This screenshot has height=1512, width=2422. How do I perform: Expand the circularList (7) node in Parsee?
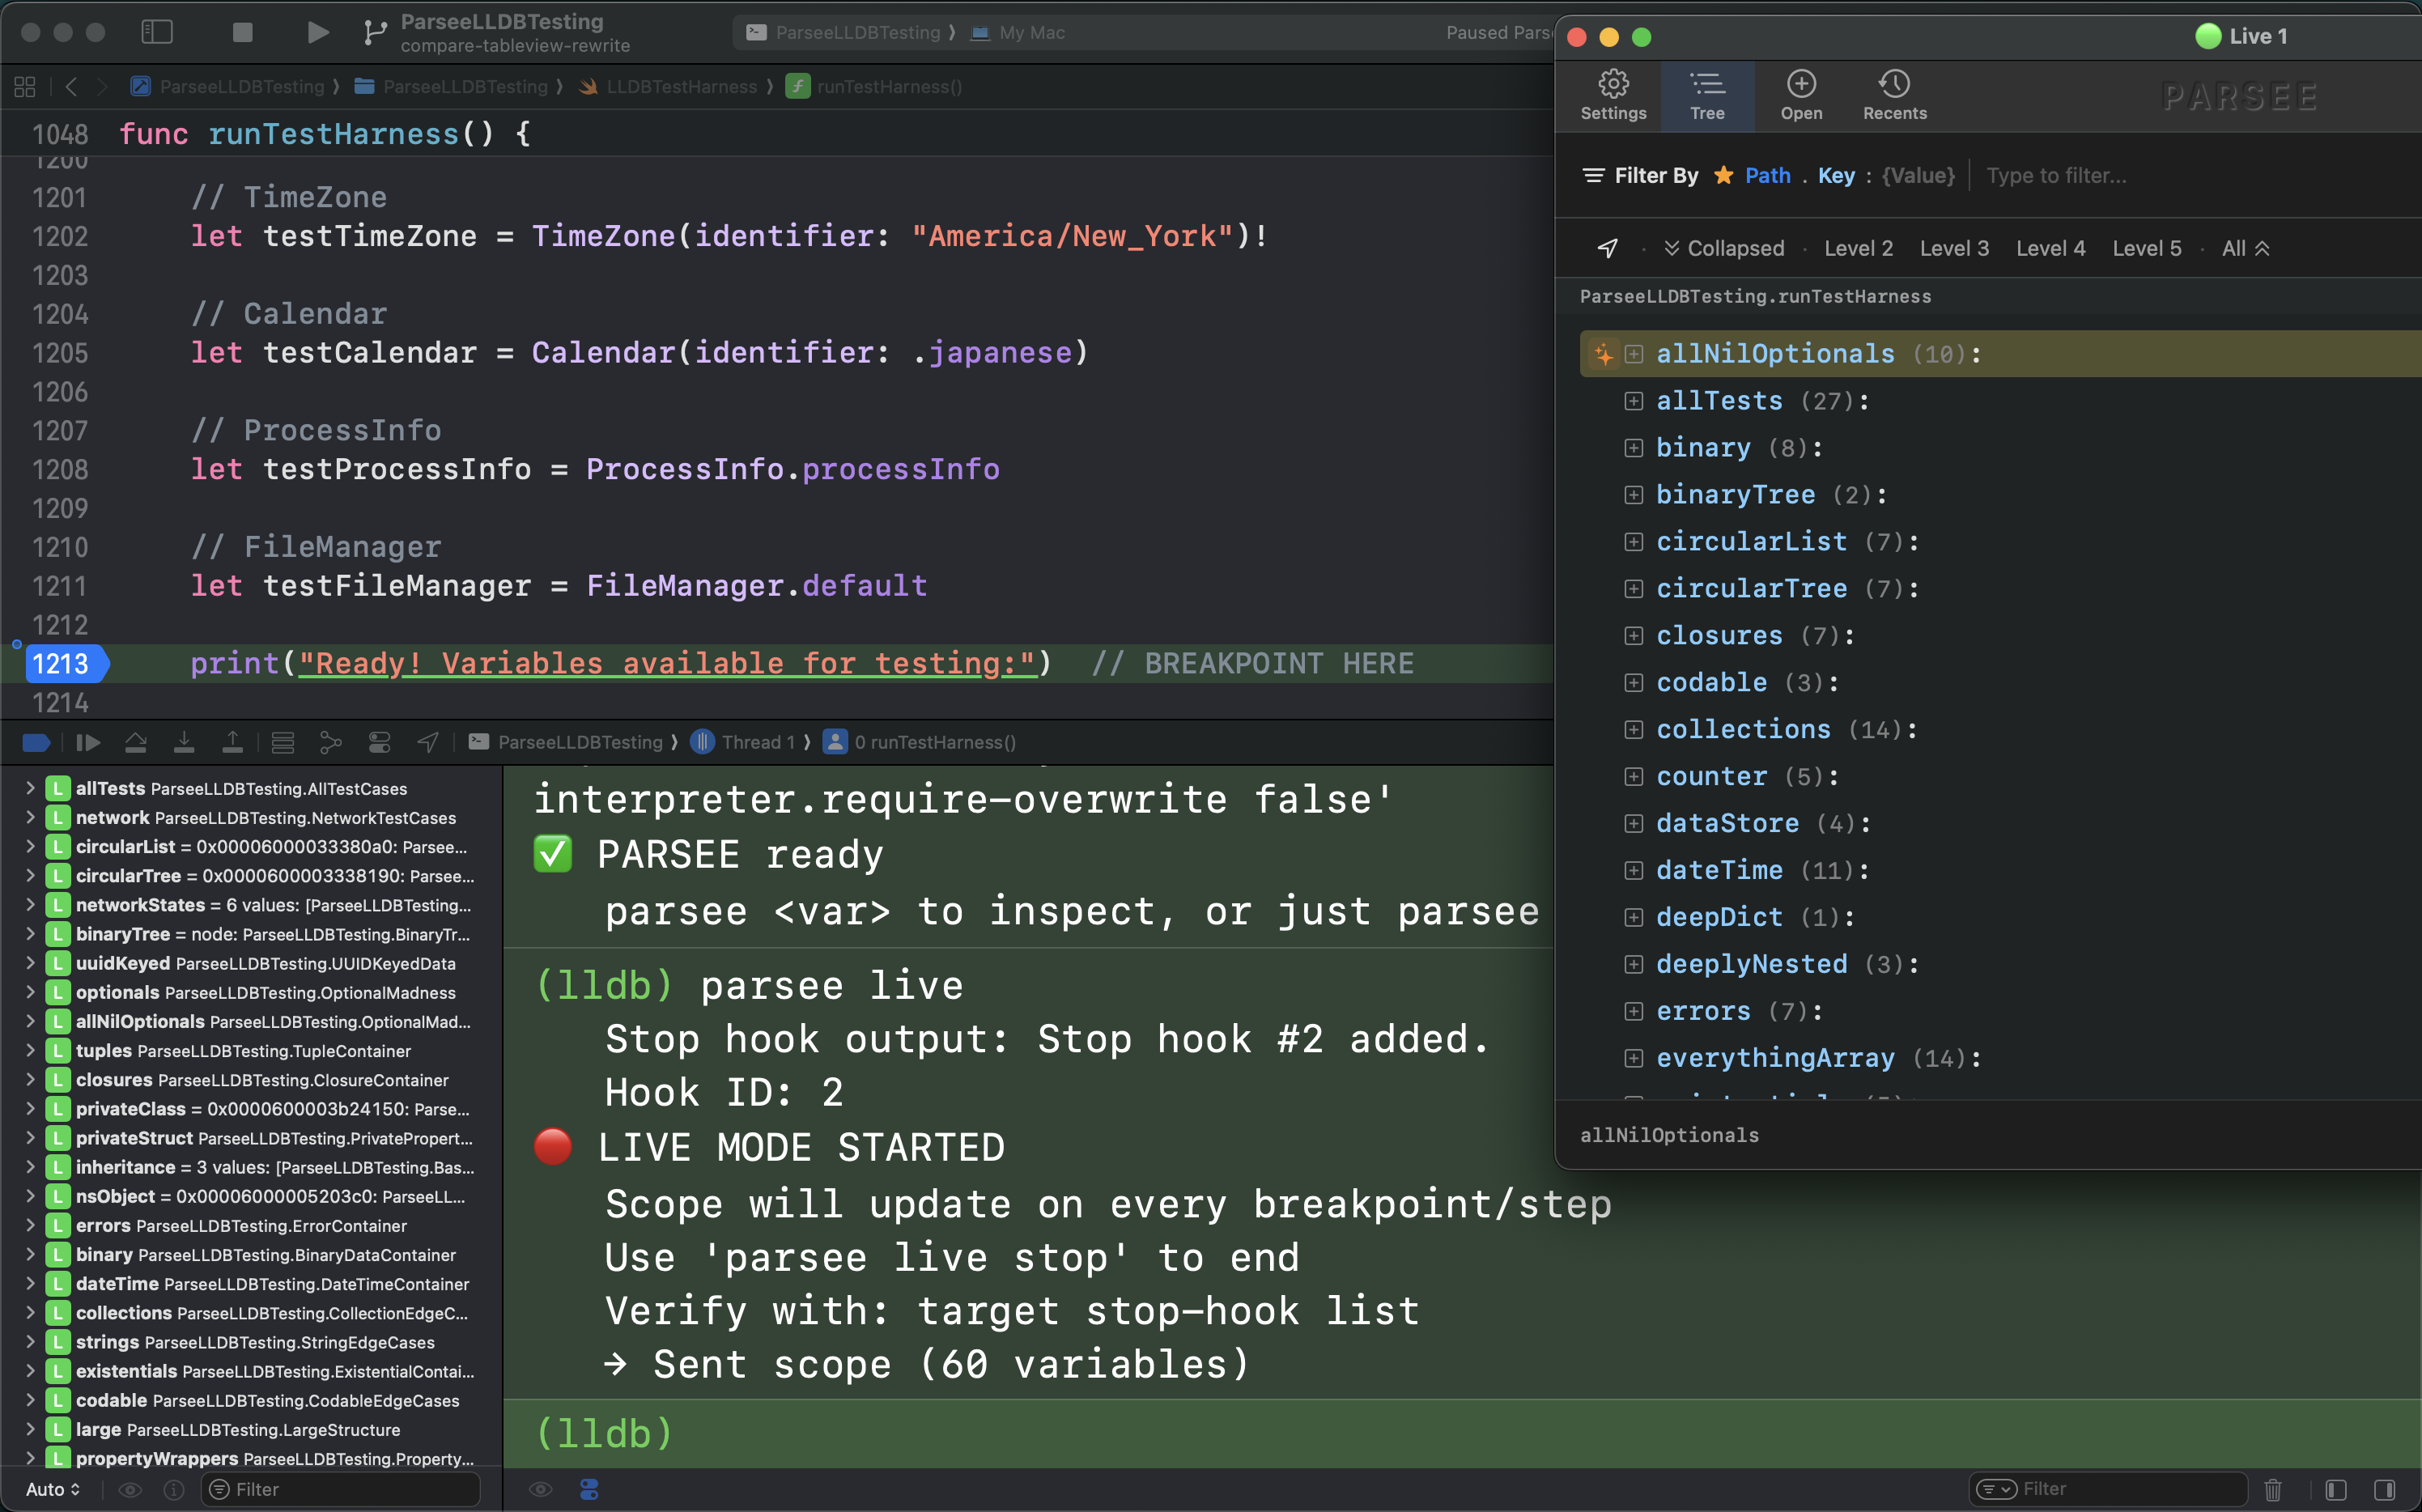(1633, 542)
